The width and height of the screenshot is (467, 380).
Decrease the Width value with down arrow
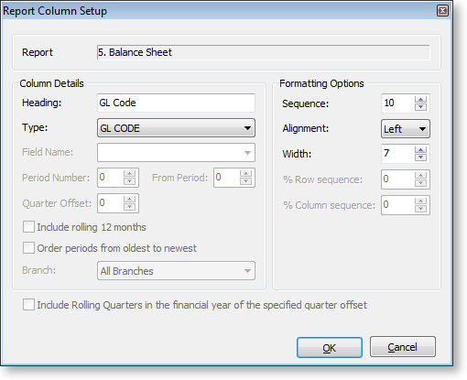[420, 157]
